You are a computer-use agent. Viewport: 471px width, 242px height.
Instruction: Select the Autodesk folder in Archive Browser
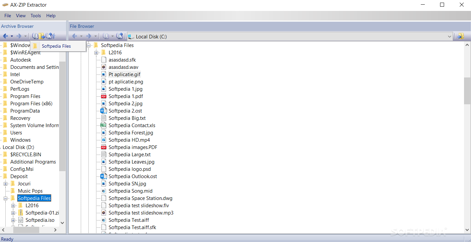pyautogui.click(x=21, y=60)
